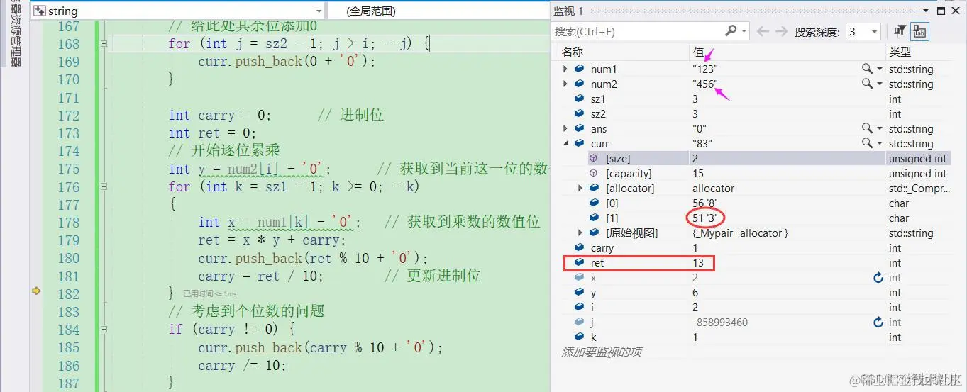Click the variable cube icon for y
This screenshot has height=392, width=967.
click(x=579, y=293)
